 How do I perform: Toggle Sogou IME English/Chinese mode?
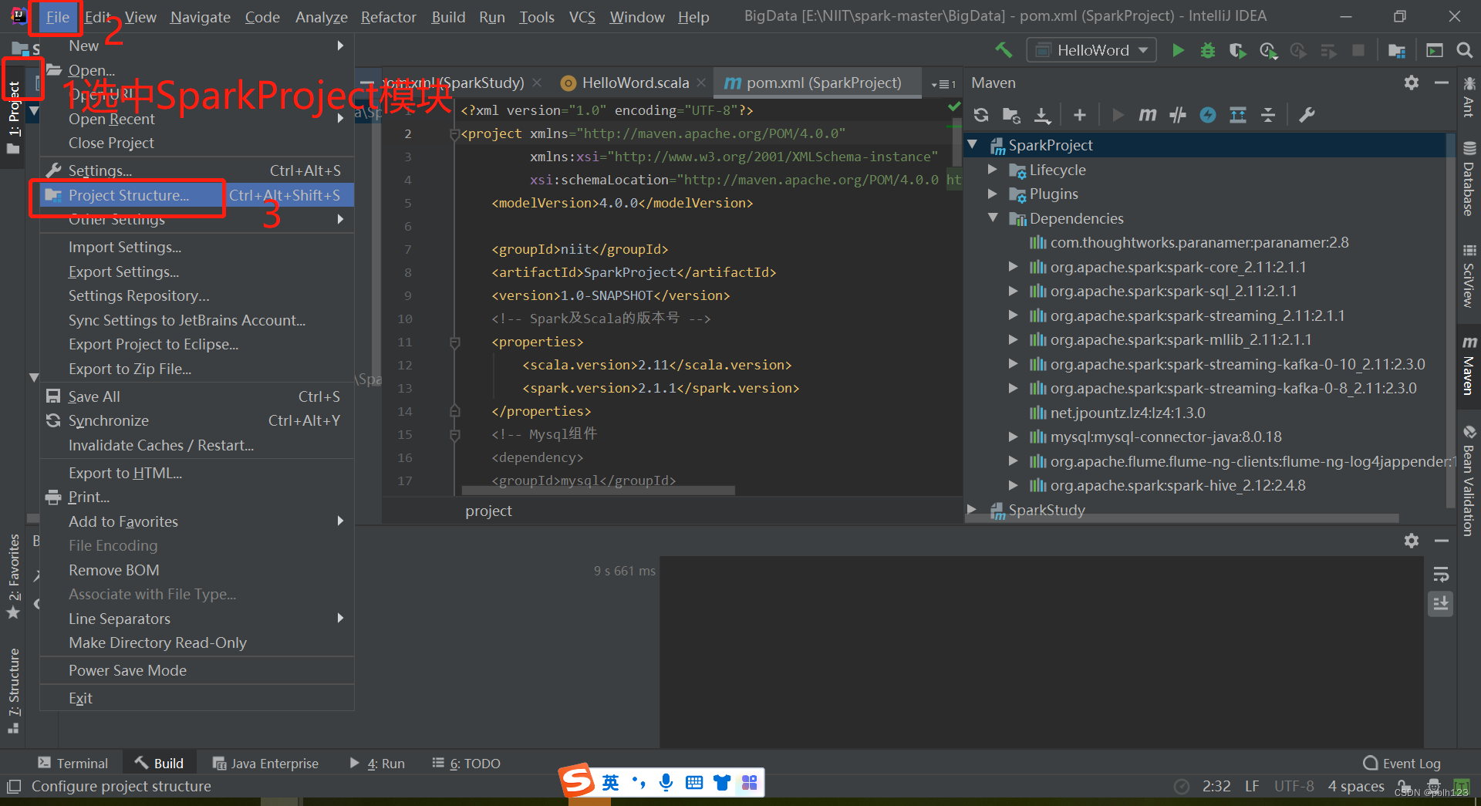(x=610, y=783)
